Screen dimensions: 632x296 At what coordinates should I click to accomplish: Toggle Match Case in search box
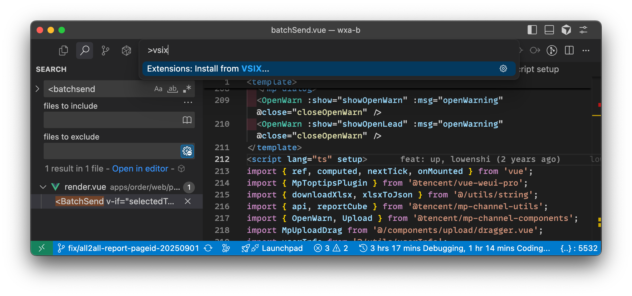(158, 89)
